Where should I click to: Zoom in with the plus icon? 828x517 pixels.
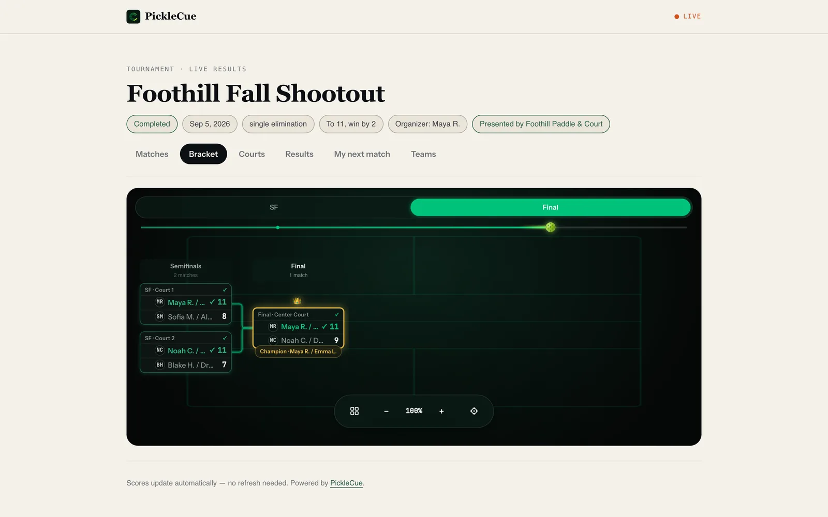pyautogui.click(x=441, y=411)
